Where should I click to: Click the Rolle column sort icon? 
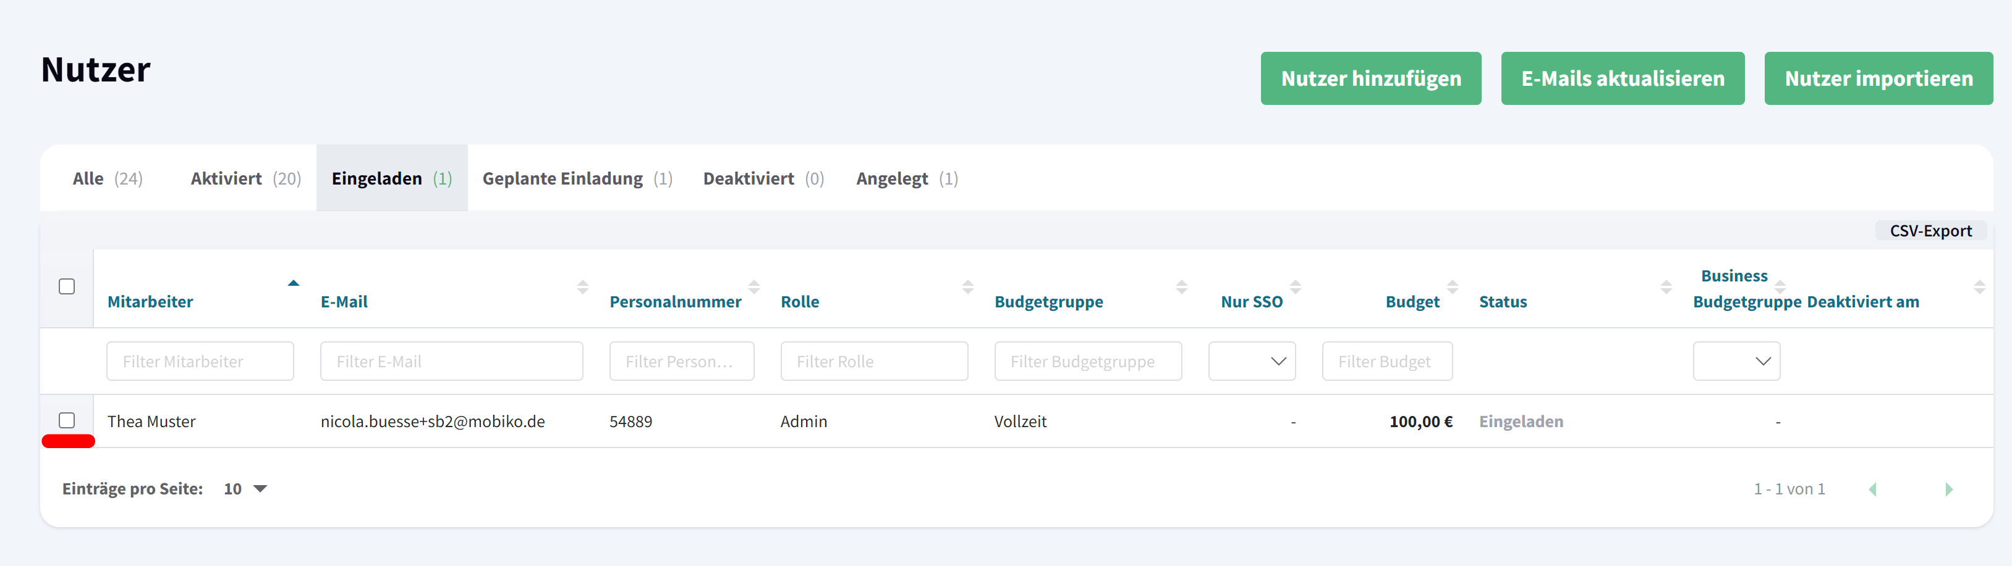pyautogui.click(x=968, y=287)
